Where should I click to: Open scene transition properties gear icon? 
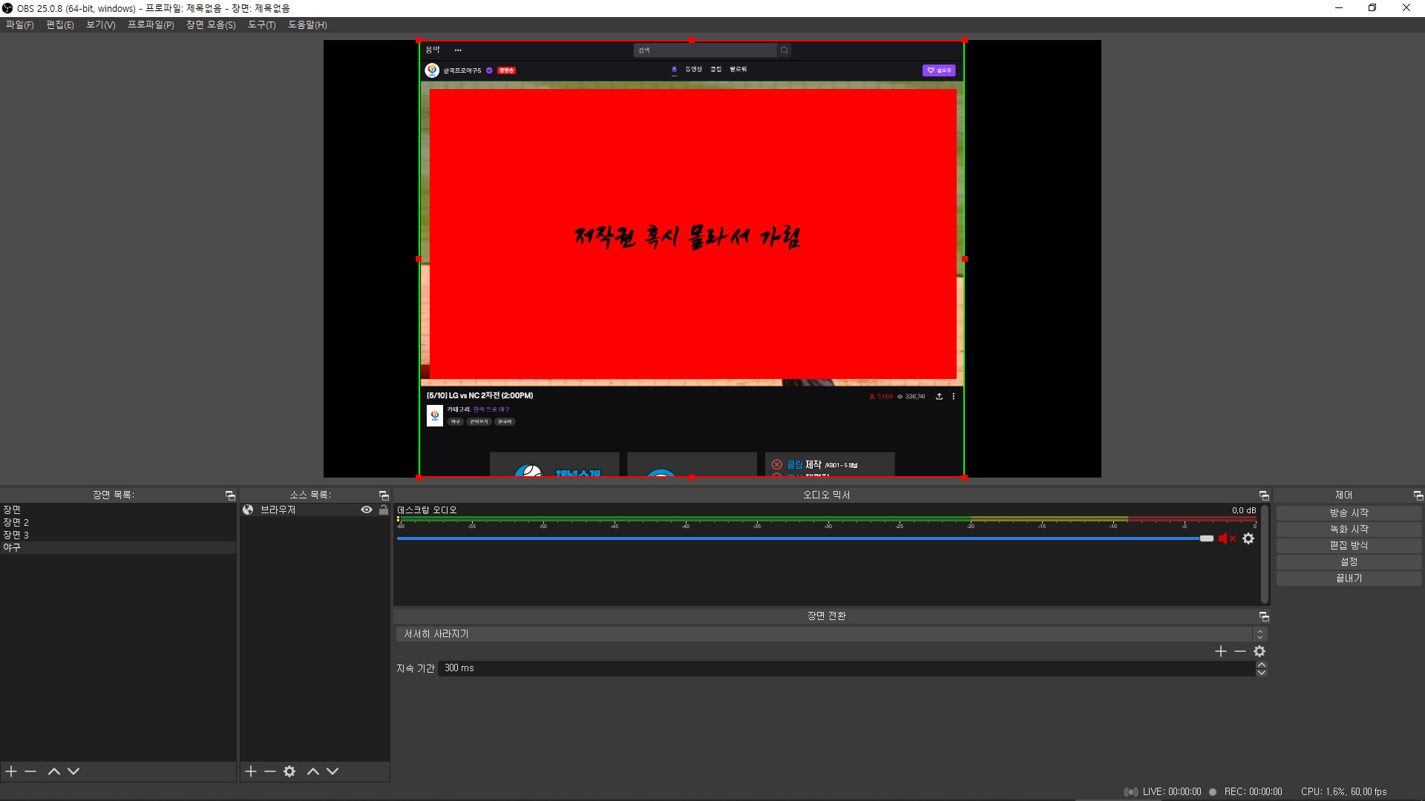point(1259,651)
